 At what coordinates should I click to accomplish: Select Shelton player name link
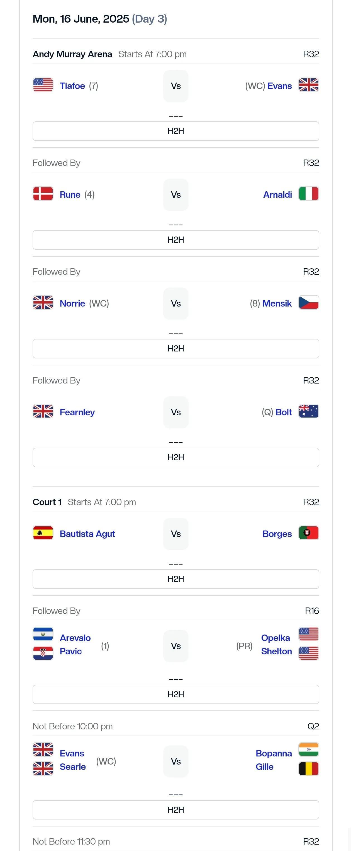click(x=276, y=651)
